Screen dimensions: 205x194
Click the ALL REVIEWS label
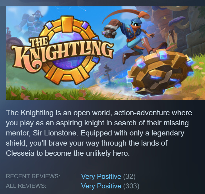(x=26, y=186)
